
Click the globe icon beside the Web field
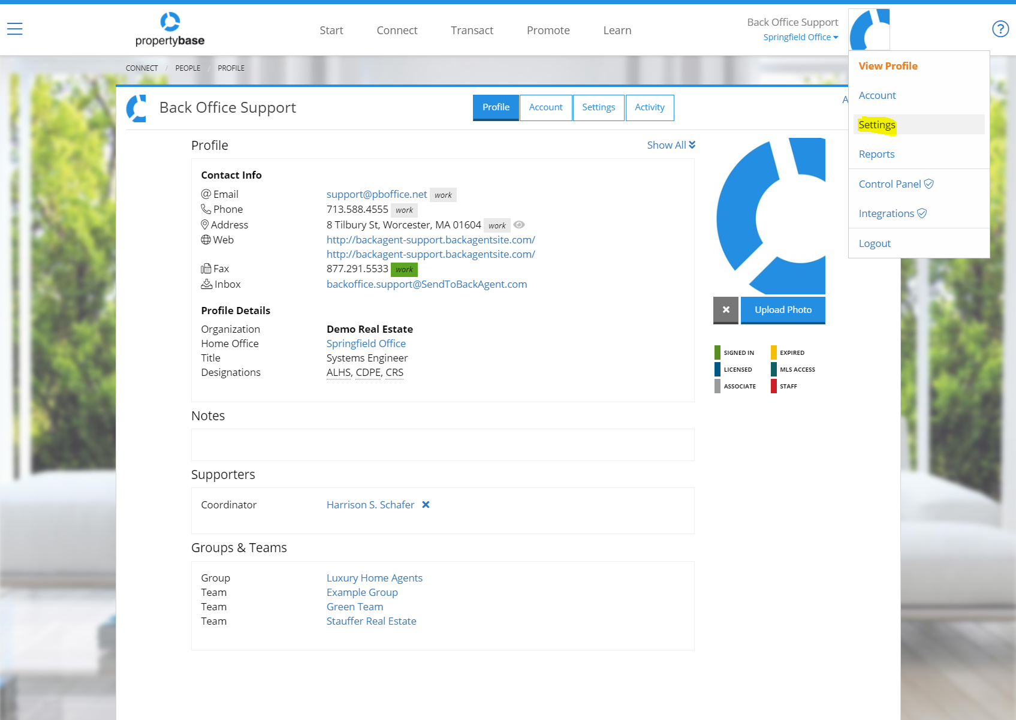point(206,239)
